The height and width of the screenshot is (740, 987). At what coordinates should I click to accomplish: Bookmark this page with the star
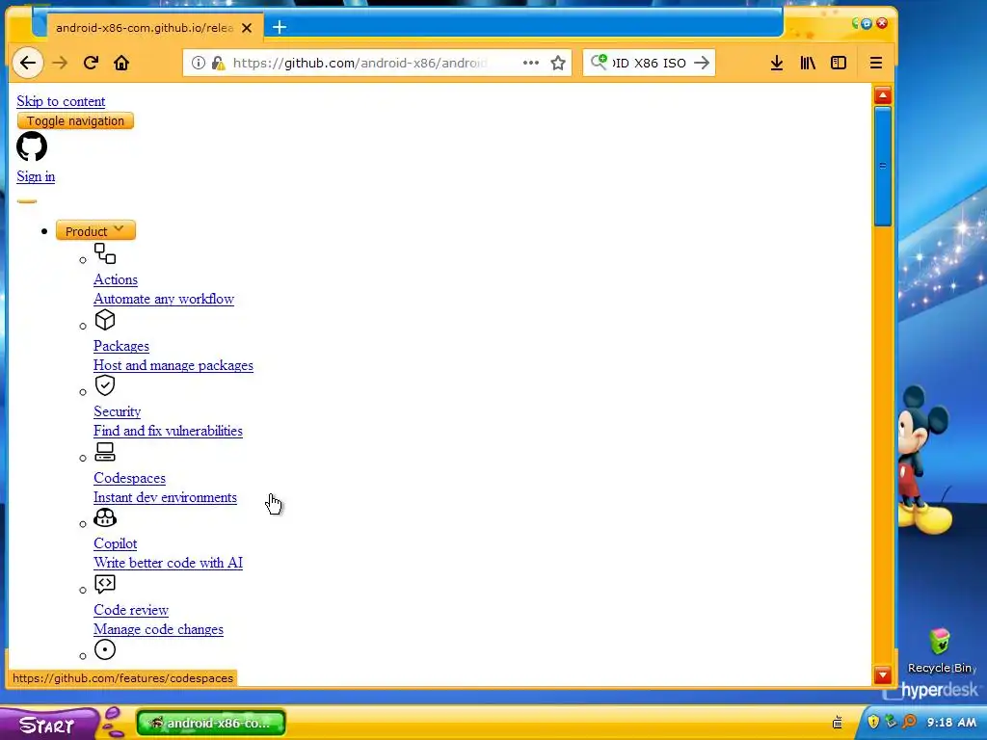pyautogui.click(x=558, y=63)
